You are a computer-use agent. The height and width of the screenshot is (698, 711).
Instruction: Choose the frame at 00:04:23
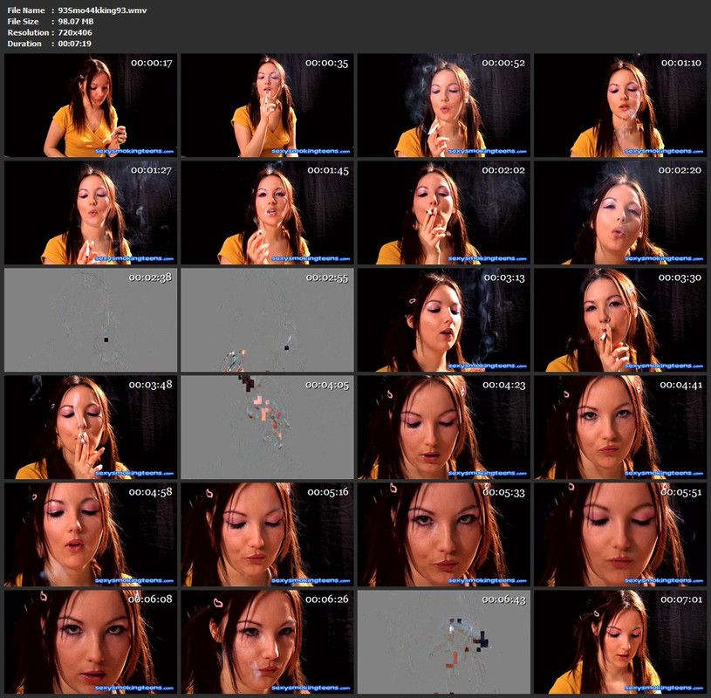(443, 428)
